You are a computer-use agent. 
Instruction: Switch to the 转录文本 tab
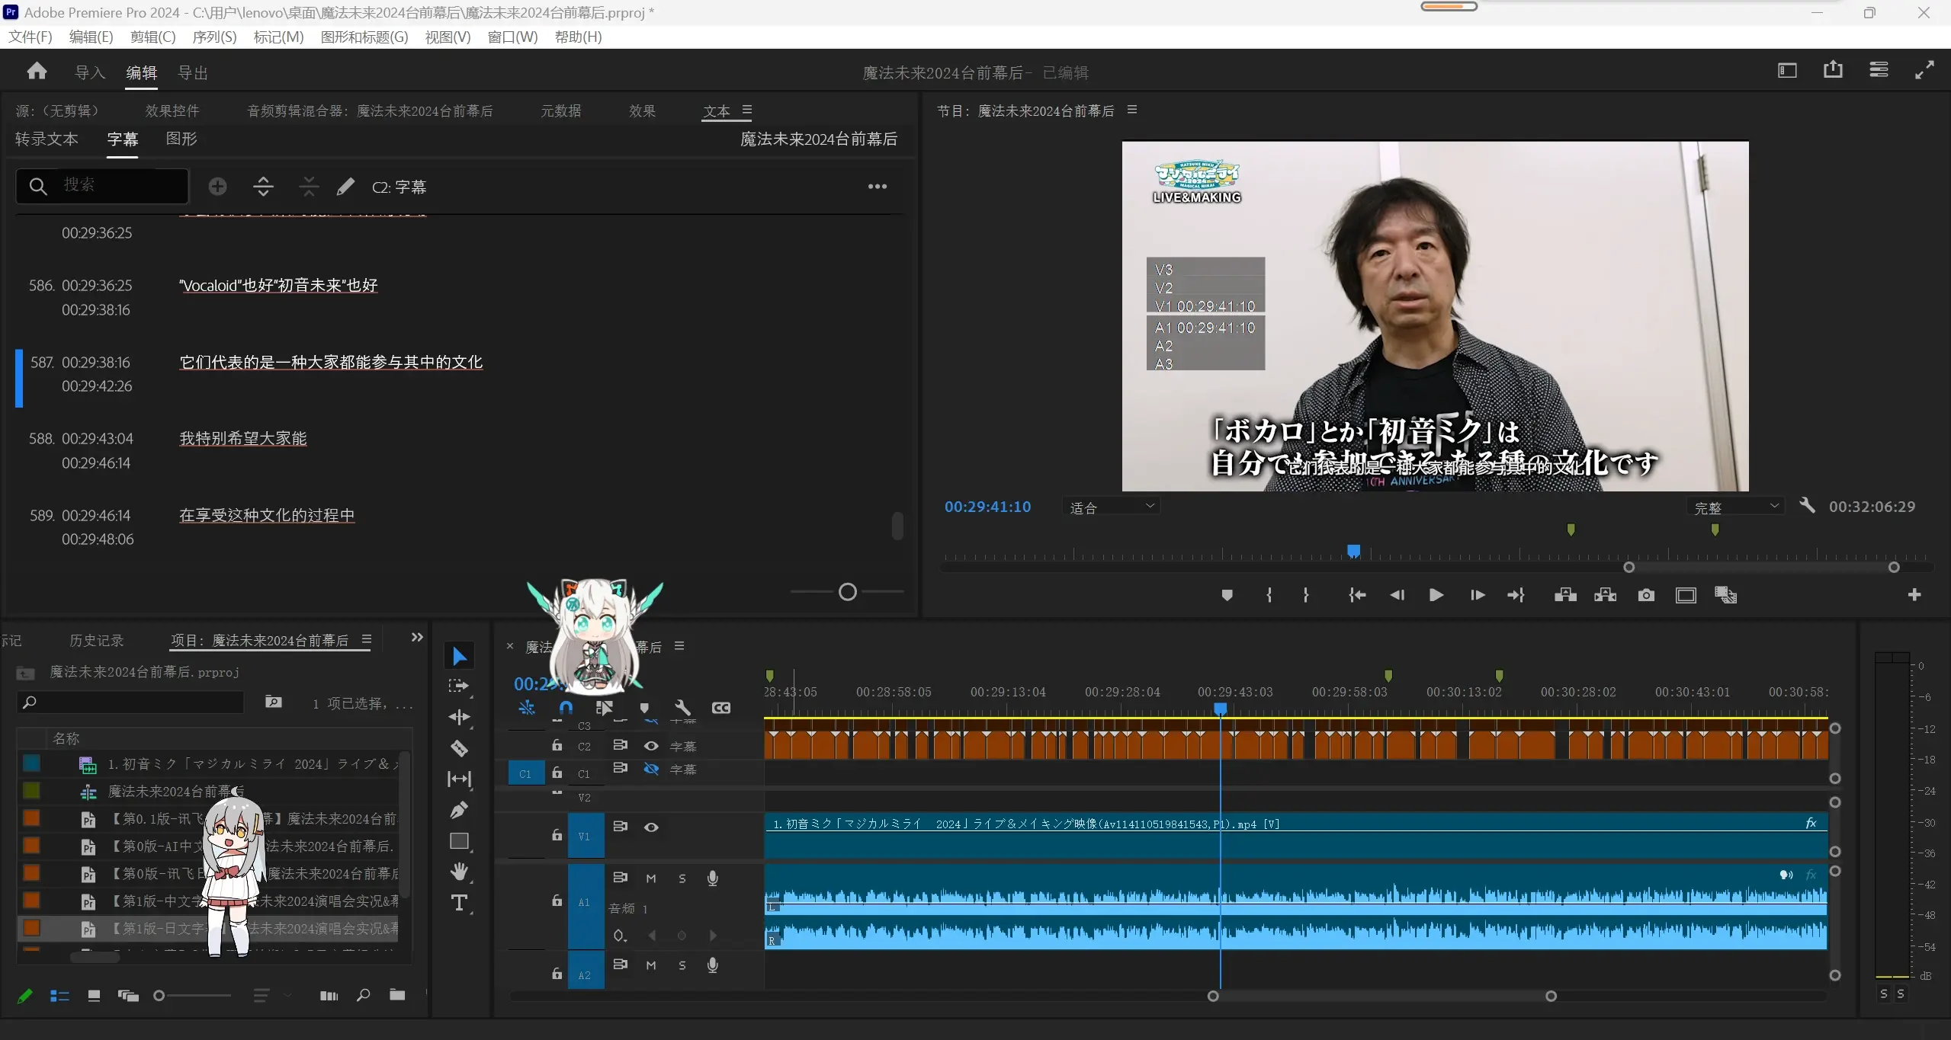(x=47, y=139)
